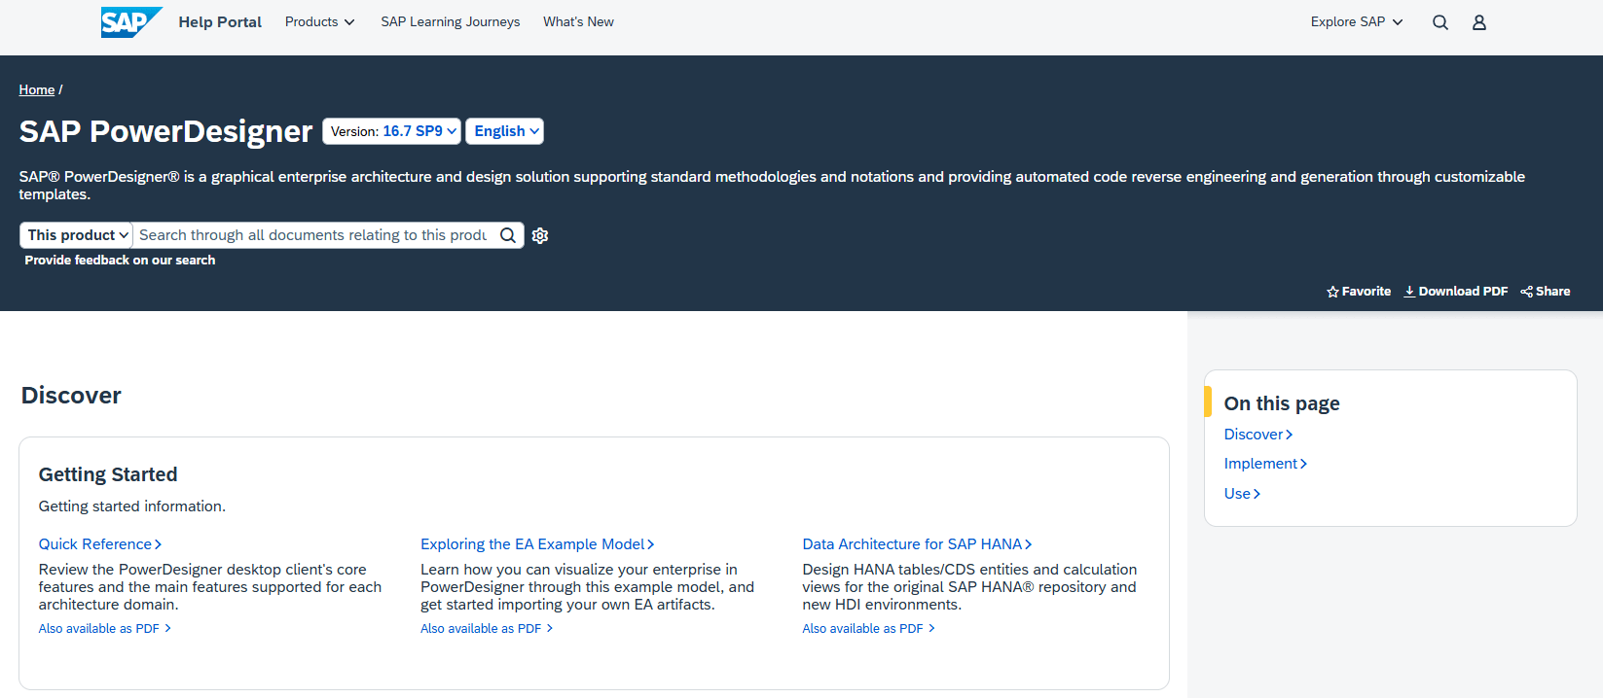Open Data Architecture for SAP HANA
The image size is (1603, 698).
917,544
